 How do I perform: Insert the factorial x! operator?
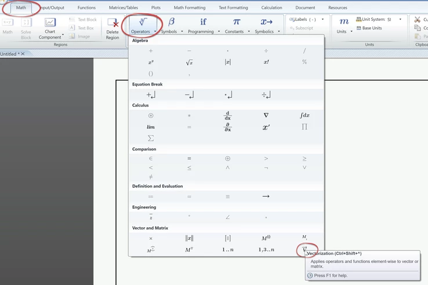pos(266,62)
